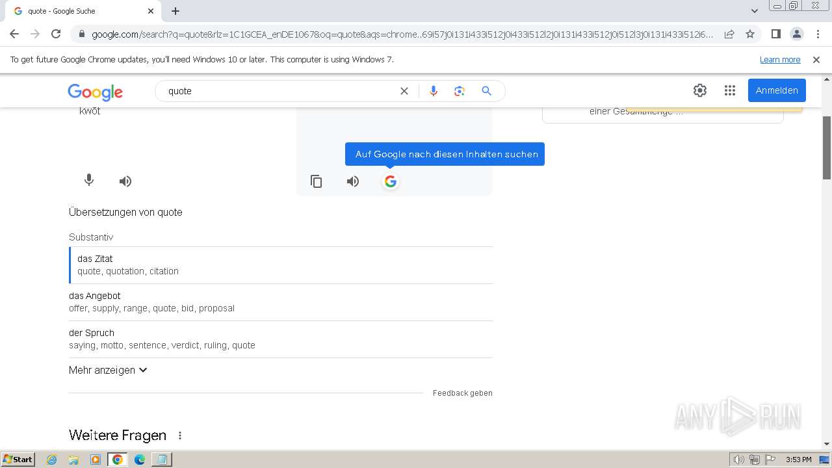Click the browser address bar URL
The height and width of the screenshot is (468, 832).
402,34
